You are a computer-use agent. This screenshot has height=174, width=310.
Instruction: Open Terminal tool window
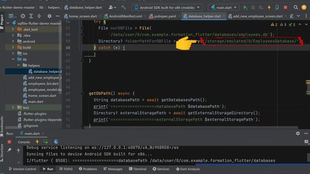[x=138, y=169]
